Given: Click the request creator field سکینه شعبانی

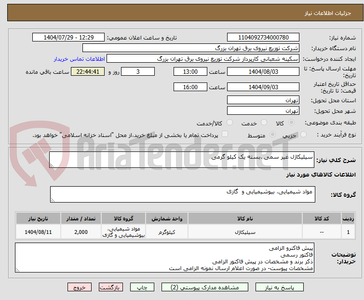Looking at the screenshot, I should point(203,59).
